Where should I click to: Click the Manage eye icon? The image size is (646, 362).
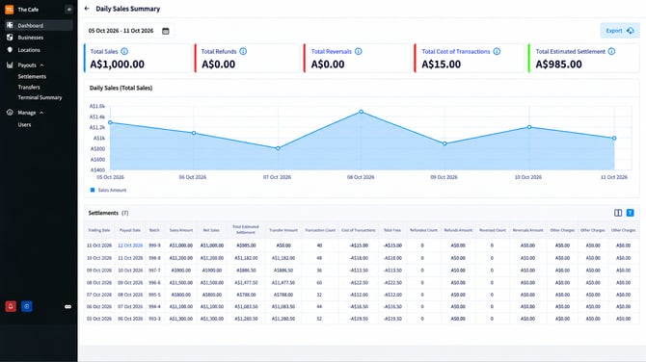point(10,113)
